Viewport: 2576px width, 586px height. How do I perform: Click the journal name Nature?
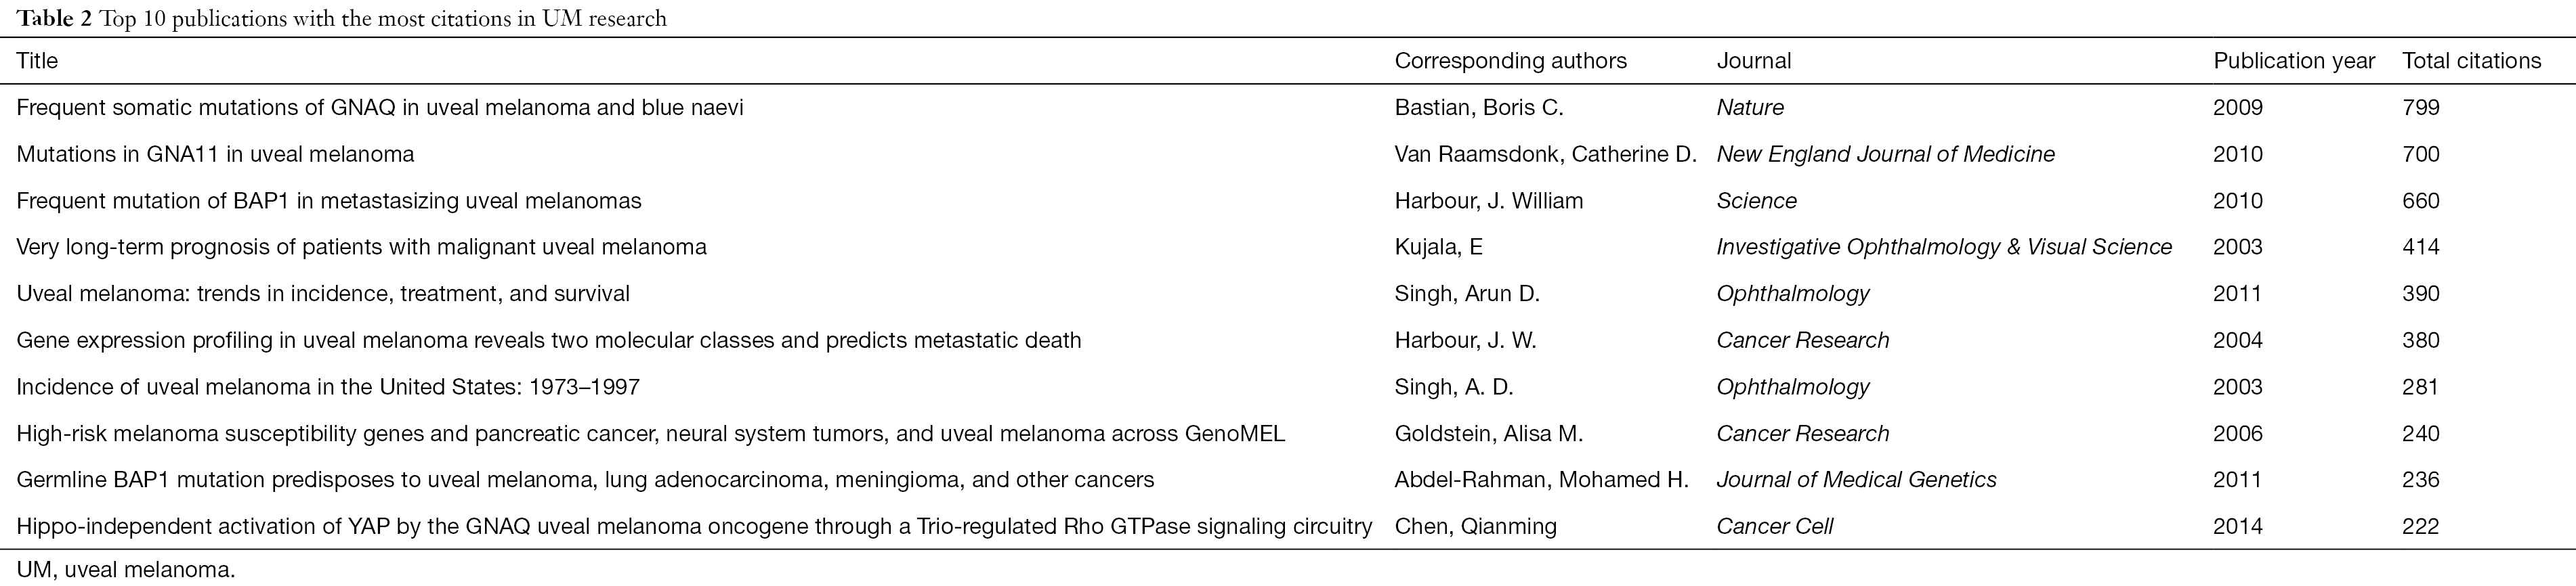(1750, 107)
